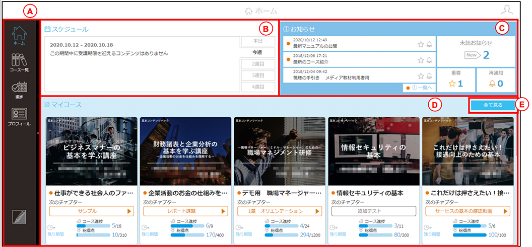Screen dimensions: 532x247
Task: Collapse the sidebar with the small arrow handle
Action: point(38,133)
